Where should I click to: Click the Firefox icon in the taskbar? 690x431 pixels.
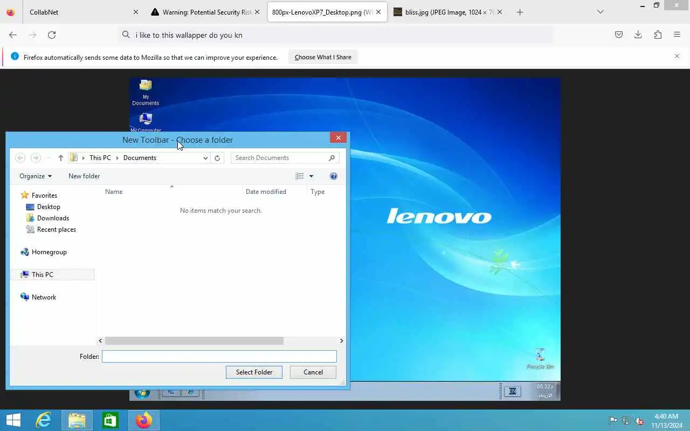click(144, 420)
